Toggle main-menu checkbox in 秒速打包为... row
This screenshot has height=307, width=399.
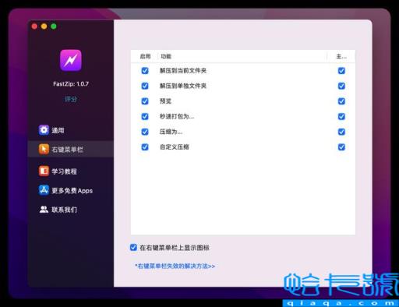(341, 116)
